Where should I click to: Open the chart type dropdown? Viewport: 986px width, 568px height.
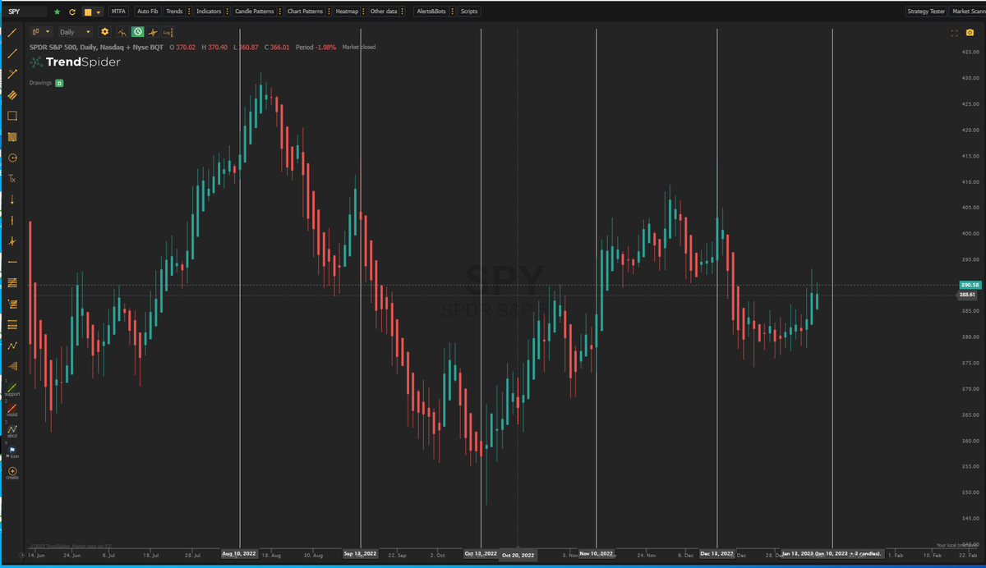41,32
